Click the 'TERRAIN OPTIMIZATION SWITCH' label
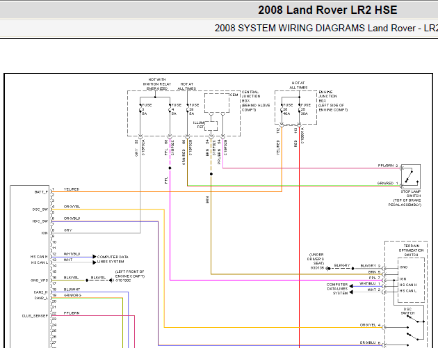 tap(411, 251)
